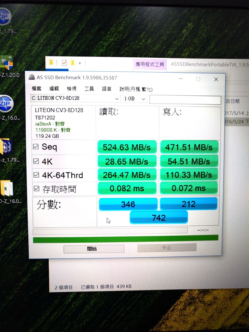Click the 中止 abort button
This screenshot has width=249, height=332.
(x=167, y=247)
